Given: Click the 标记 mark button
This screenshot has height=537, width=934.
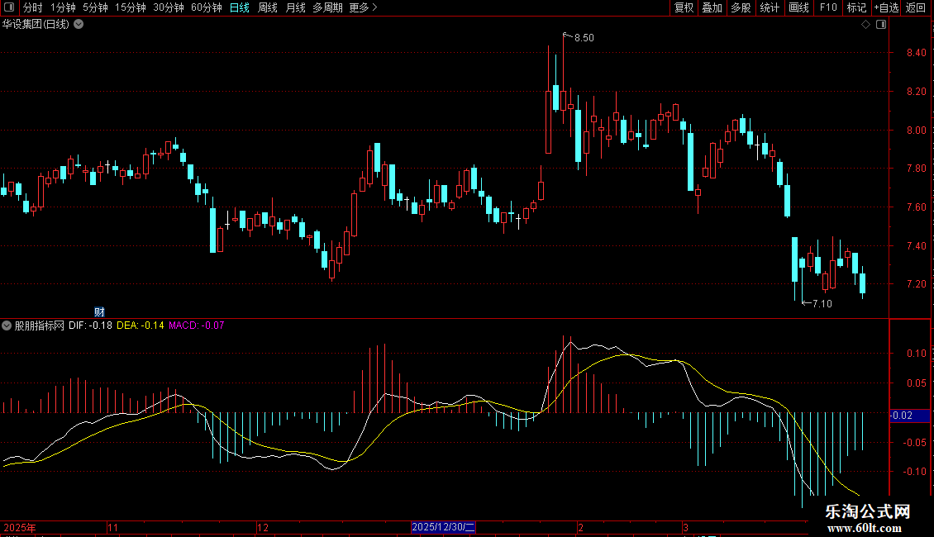Looking at the screenshot, I should pos(856,7).
